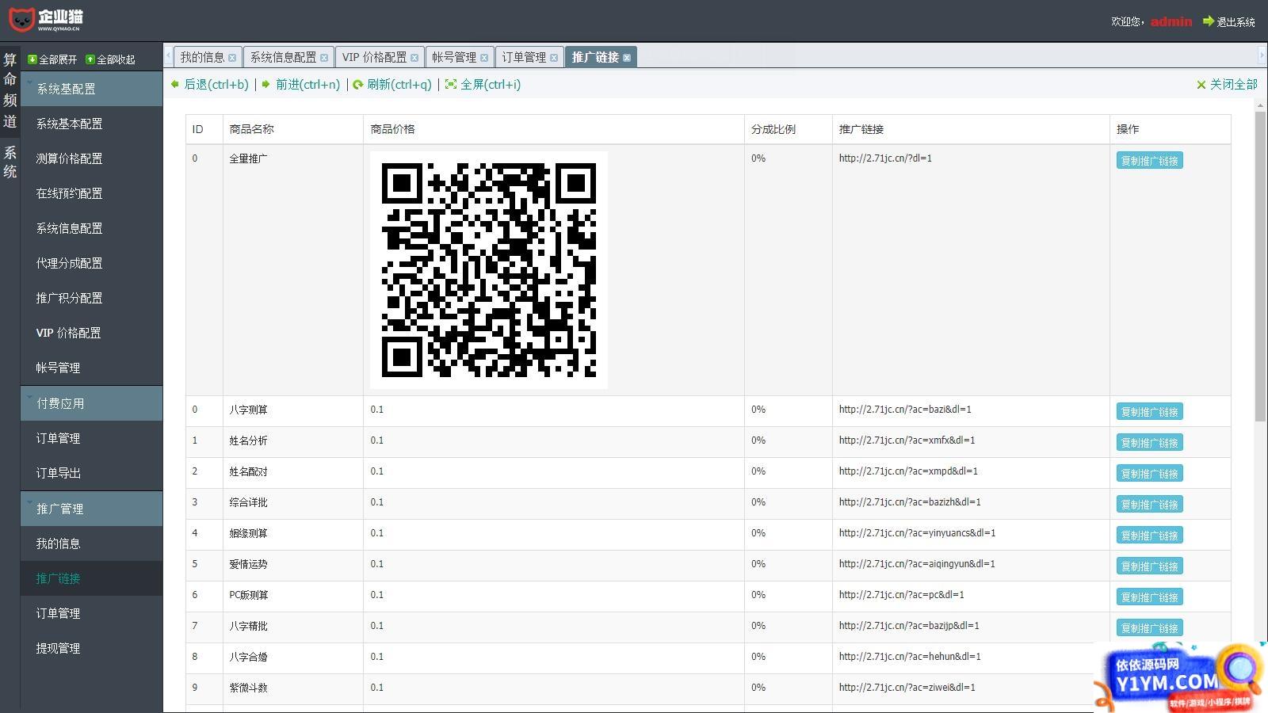Open VIP 价格配置 in sidebar
1268x713 pixels.
tap(91, 333)
